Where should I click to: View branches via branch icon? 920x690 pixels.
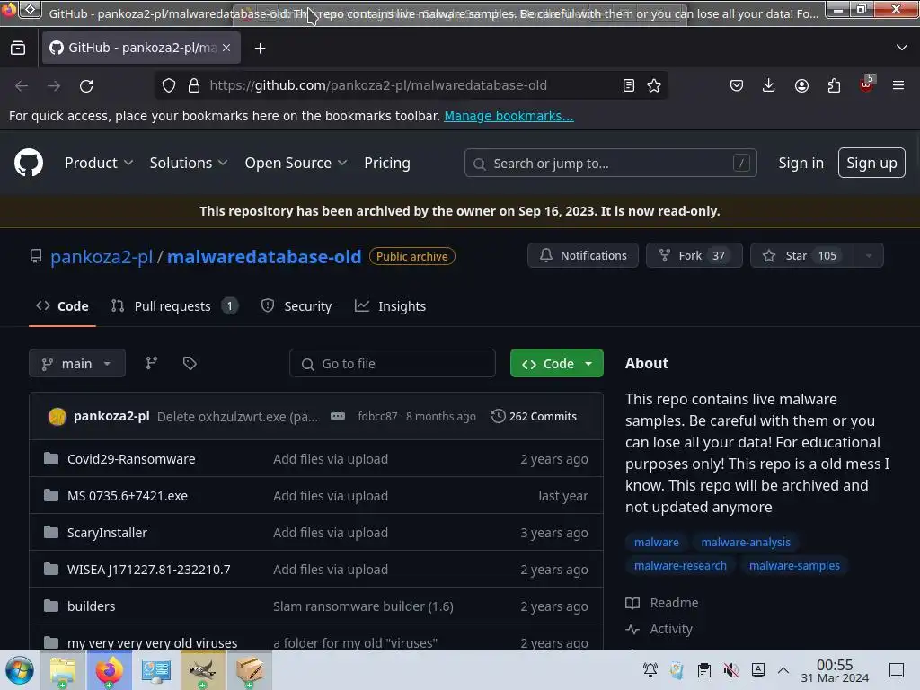tap(151, 363)
